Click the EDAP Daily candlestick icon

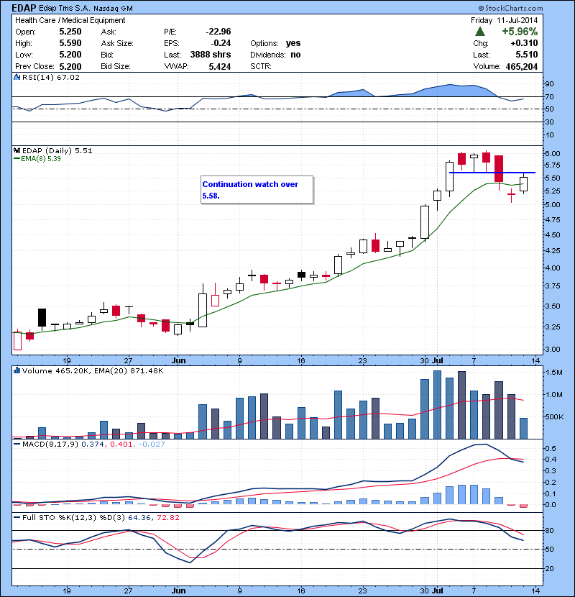[x=17, y=150]
